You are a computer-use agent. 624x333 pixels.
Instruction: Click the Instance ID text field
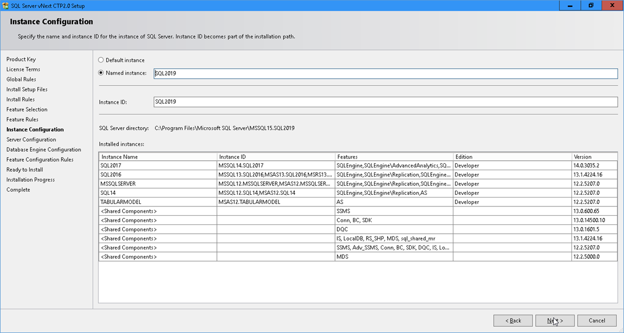pyautogui.click(x=386, y=102)
